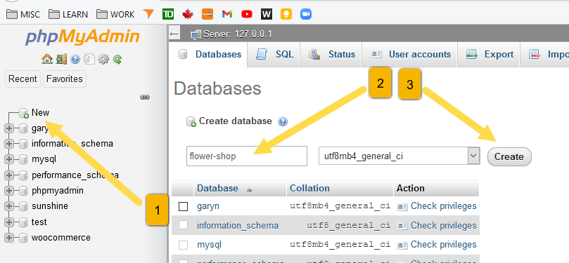Click the Favorites button
This screenshot has width=569, height=263.
pos(65,79)
